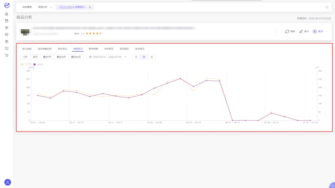The image size is (335, 188).
Task: Click the chart data point at 07-04 ~ 07-10
Action: click(271, 113)
